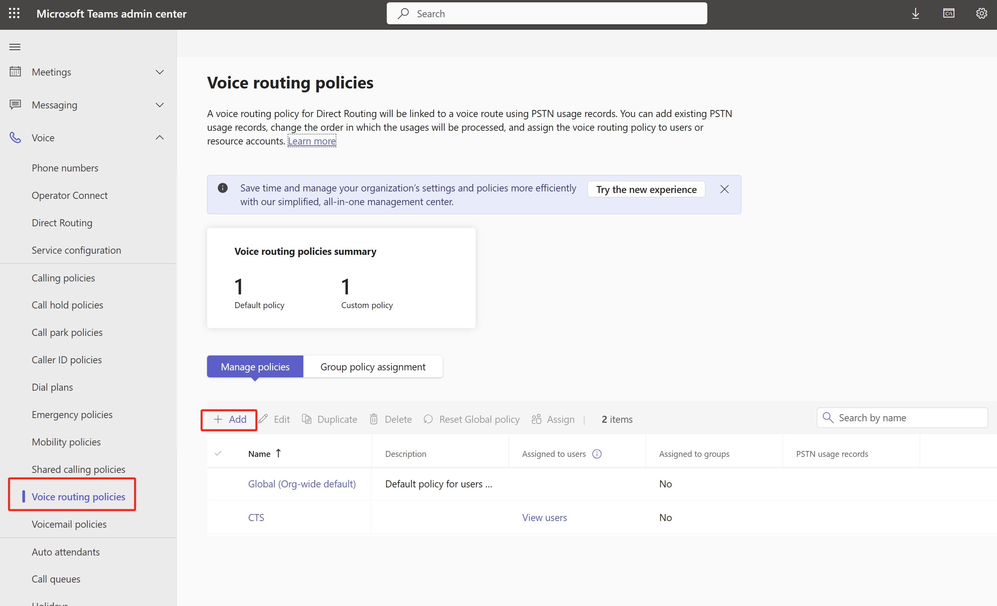Click the Meetings calendar icon
Viewport: 997px width, 606px height.
(15, 72)
